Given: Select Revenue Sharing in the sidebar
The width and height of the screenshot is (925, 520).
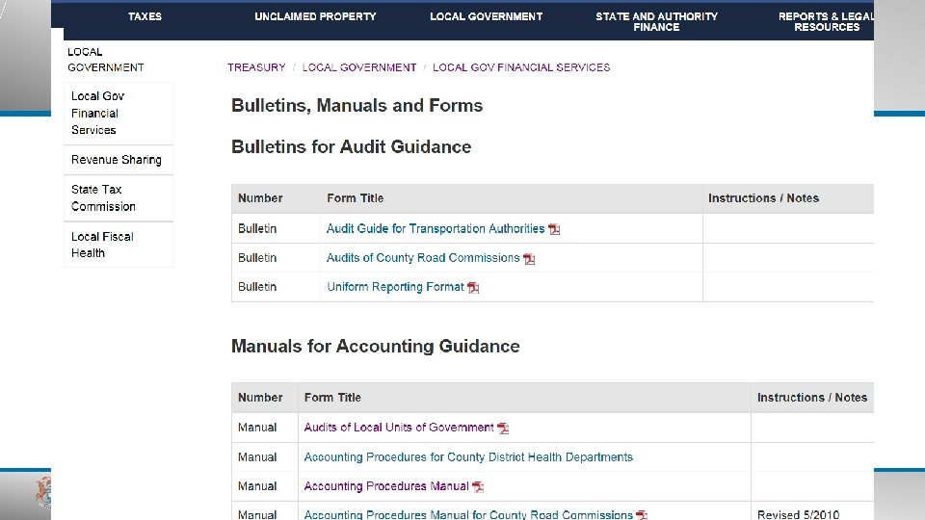Looking at the screenshot, I should coord(116,160).
